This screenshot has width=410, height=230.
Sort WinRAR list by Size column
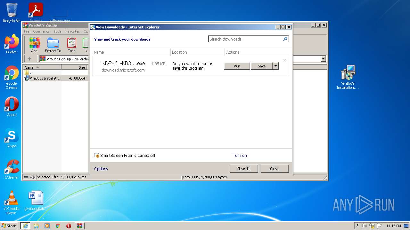coord(75,67)
